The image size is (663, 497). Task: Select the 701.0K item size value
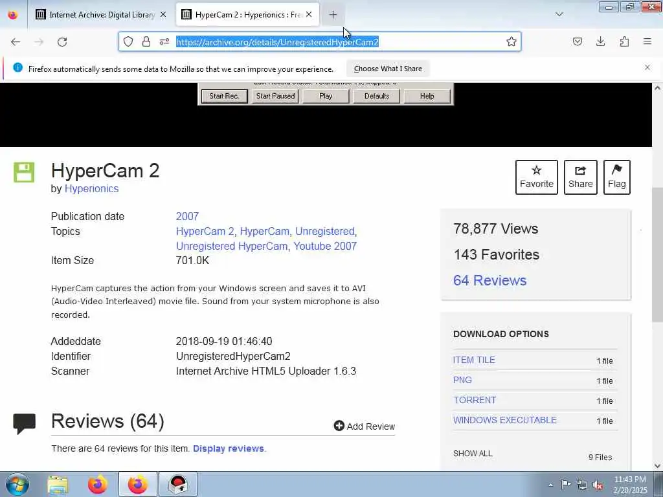pyautogui.click(x=192, y=260)
